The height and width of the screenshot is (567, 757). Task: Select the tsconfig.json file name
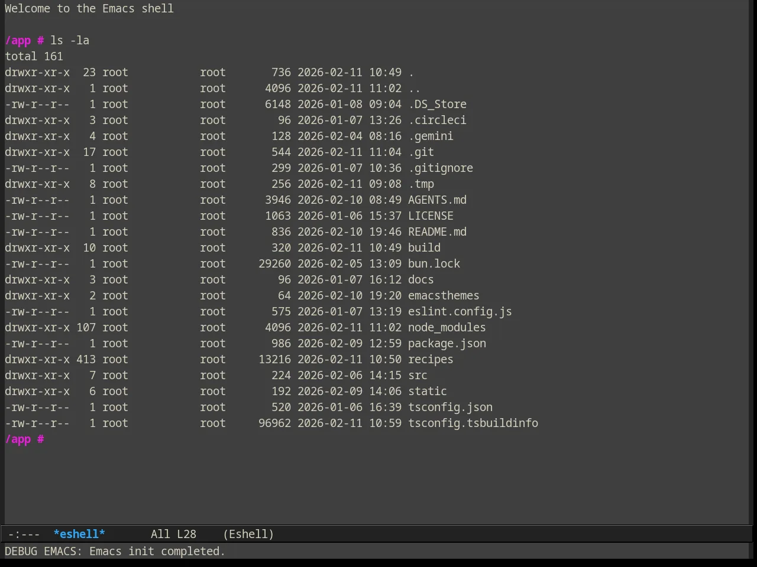click(x=450, y=407)
